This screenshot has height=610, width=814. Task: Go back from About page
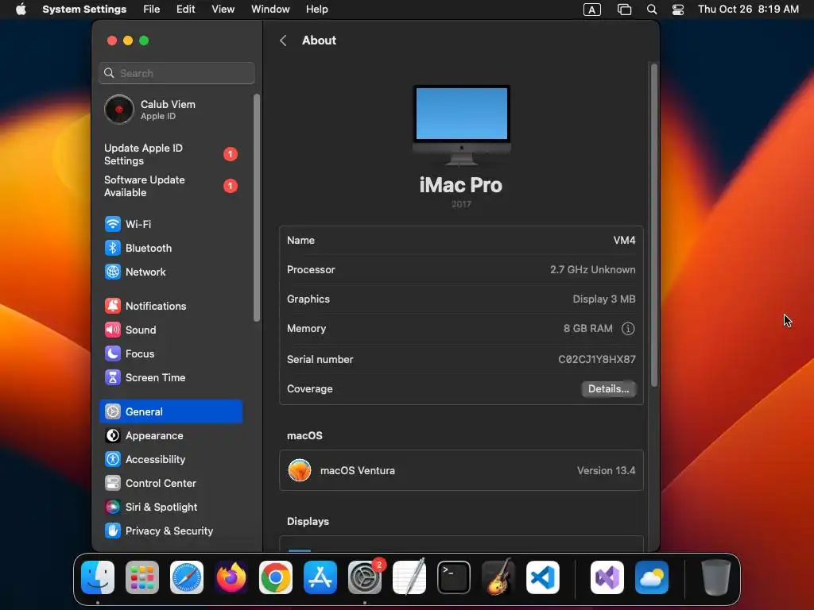point(283,41)
